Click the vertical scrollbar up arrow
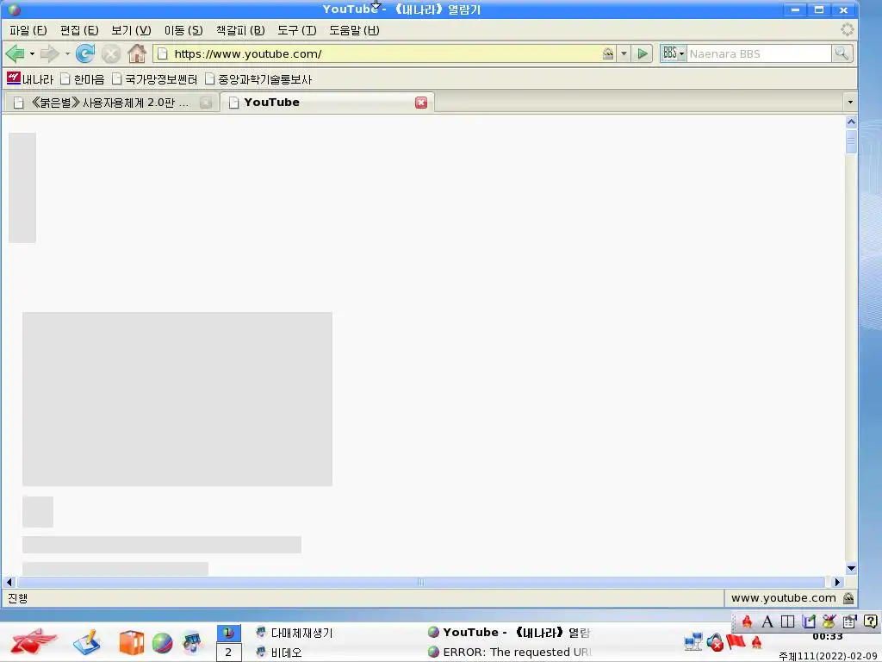This screenshot has width=882, height=662. pyautogui.click(x=850, y=122)
